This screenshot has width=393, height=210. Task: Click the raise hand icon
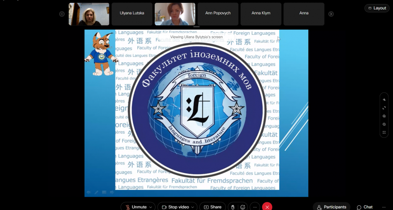click(233, 207)
